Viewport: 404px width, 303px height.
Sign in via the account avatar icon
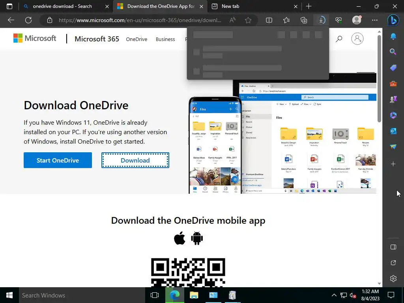tap(357, 39)
